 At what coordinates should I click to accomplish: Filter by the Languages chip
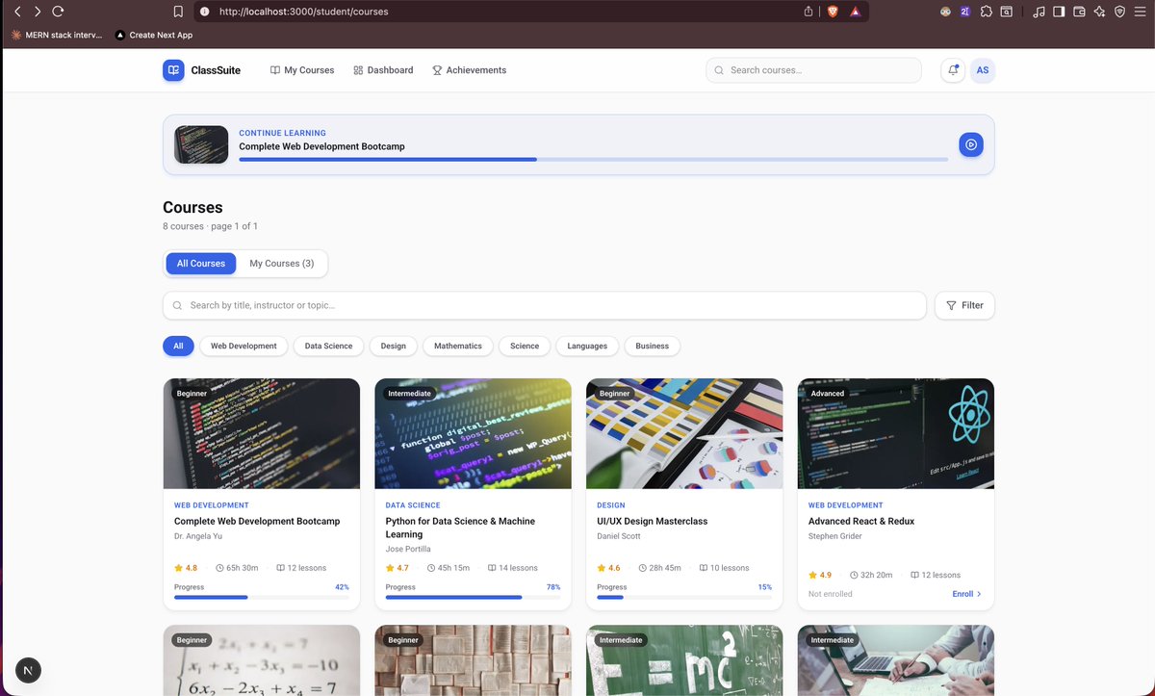coord(587,346)
